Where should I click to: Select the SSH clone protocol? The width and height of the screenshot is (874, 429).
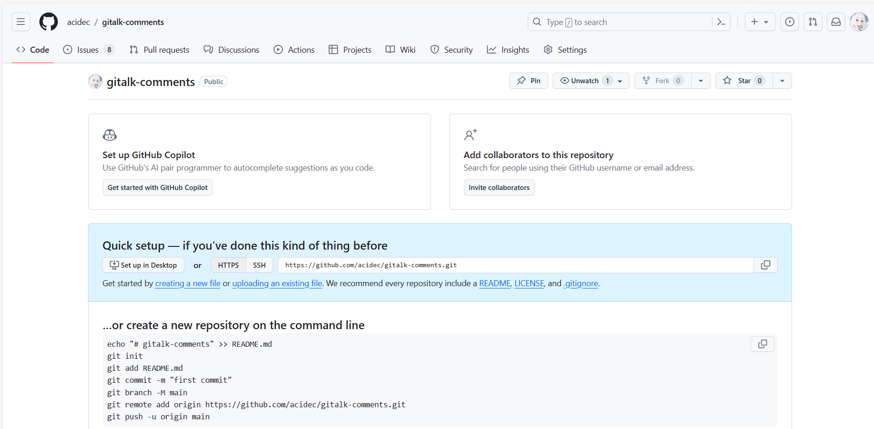coord(259,265)
